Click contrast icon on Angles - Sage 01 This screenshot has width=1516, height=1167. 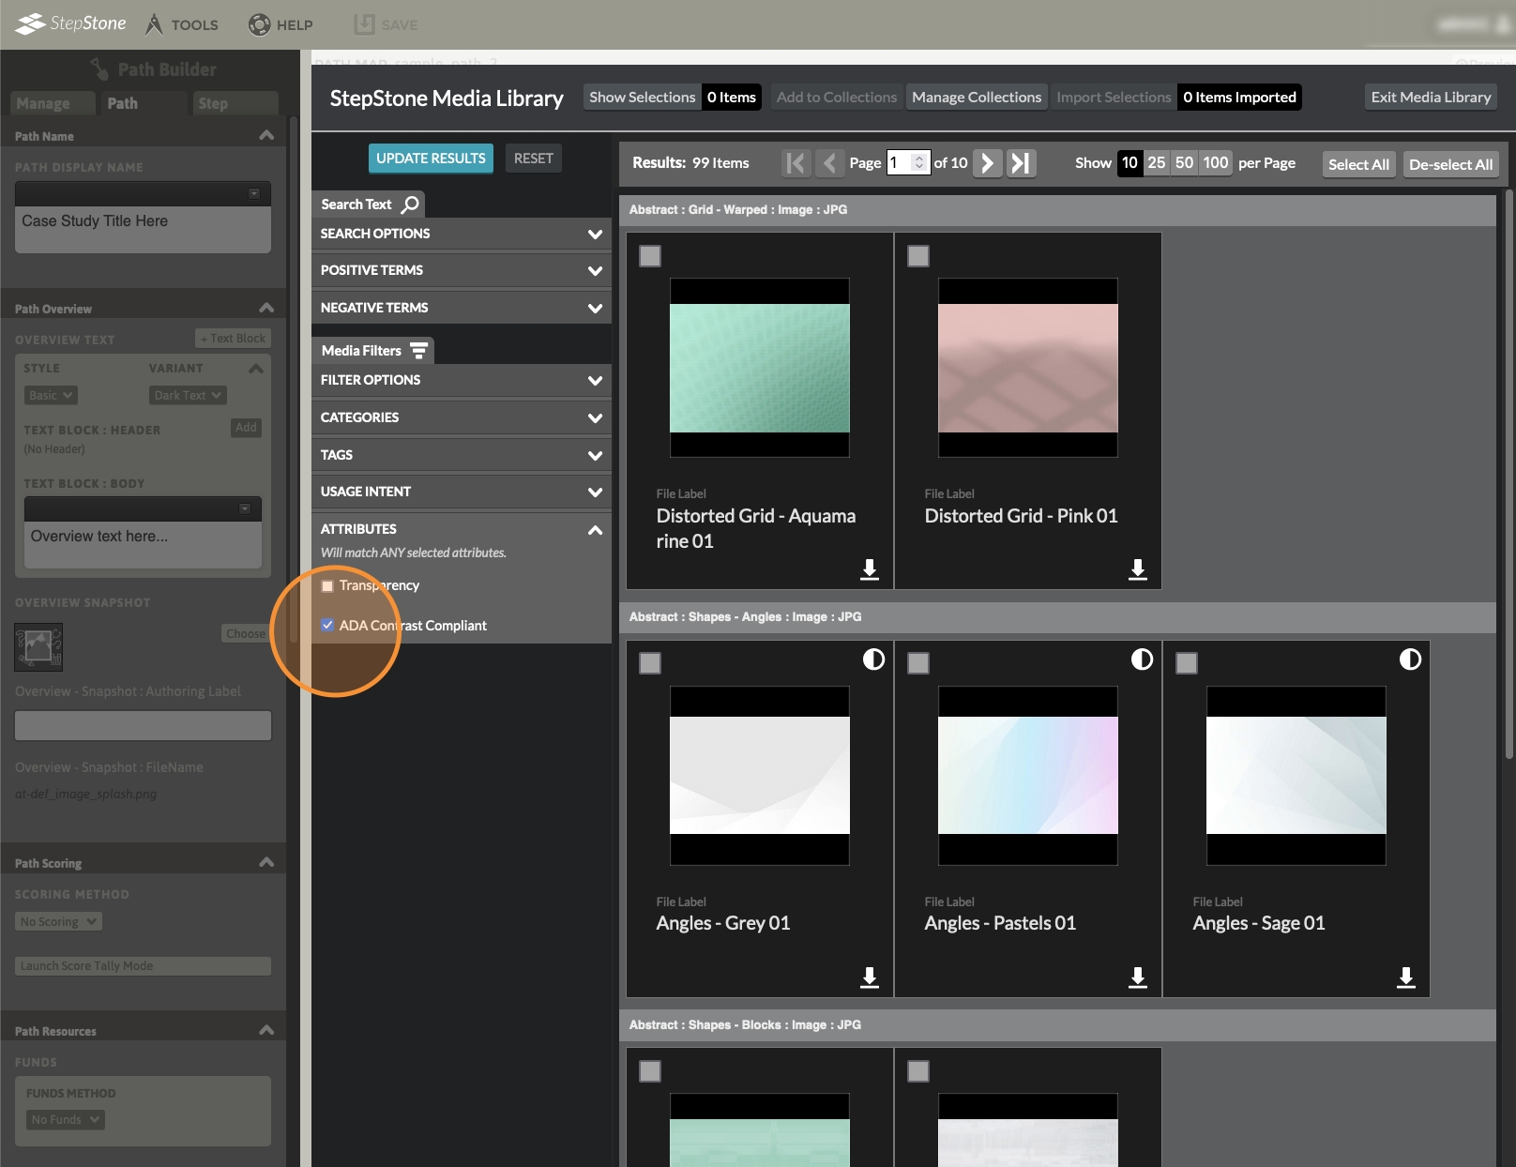point(1410,659)
